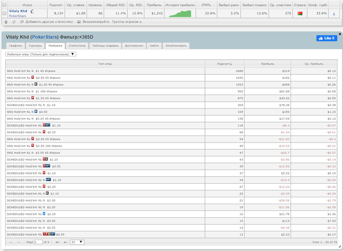Click the ST SAT badge in the last $0.55 row
This screenshot has width=343, height=251.
[49, 234]
